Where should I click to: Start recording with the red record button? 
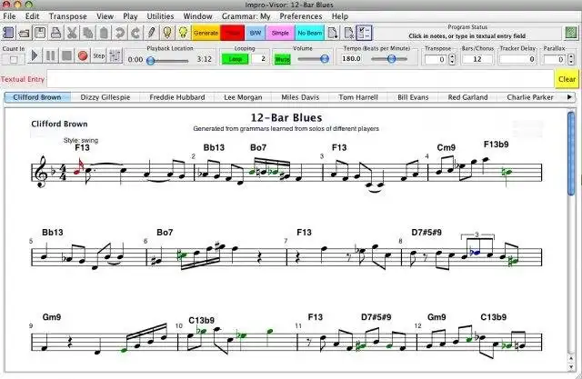click(x=83, y=55)
